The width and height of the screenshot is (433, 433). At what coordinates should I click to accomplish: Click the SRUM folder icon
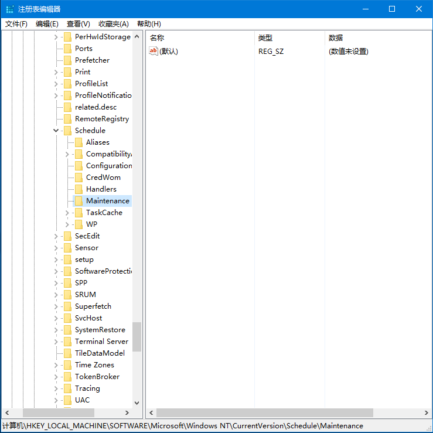[x=67, y=295]
